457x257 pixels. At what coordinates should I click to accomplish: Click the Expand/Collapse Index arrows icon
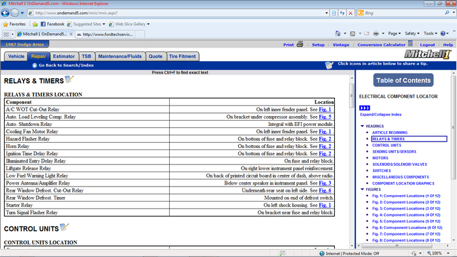tap(364, 108)
